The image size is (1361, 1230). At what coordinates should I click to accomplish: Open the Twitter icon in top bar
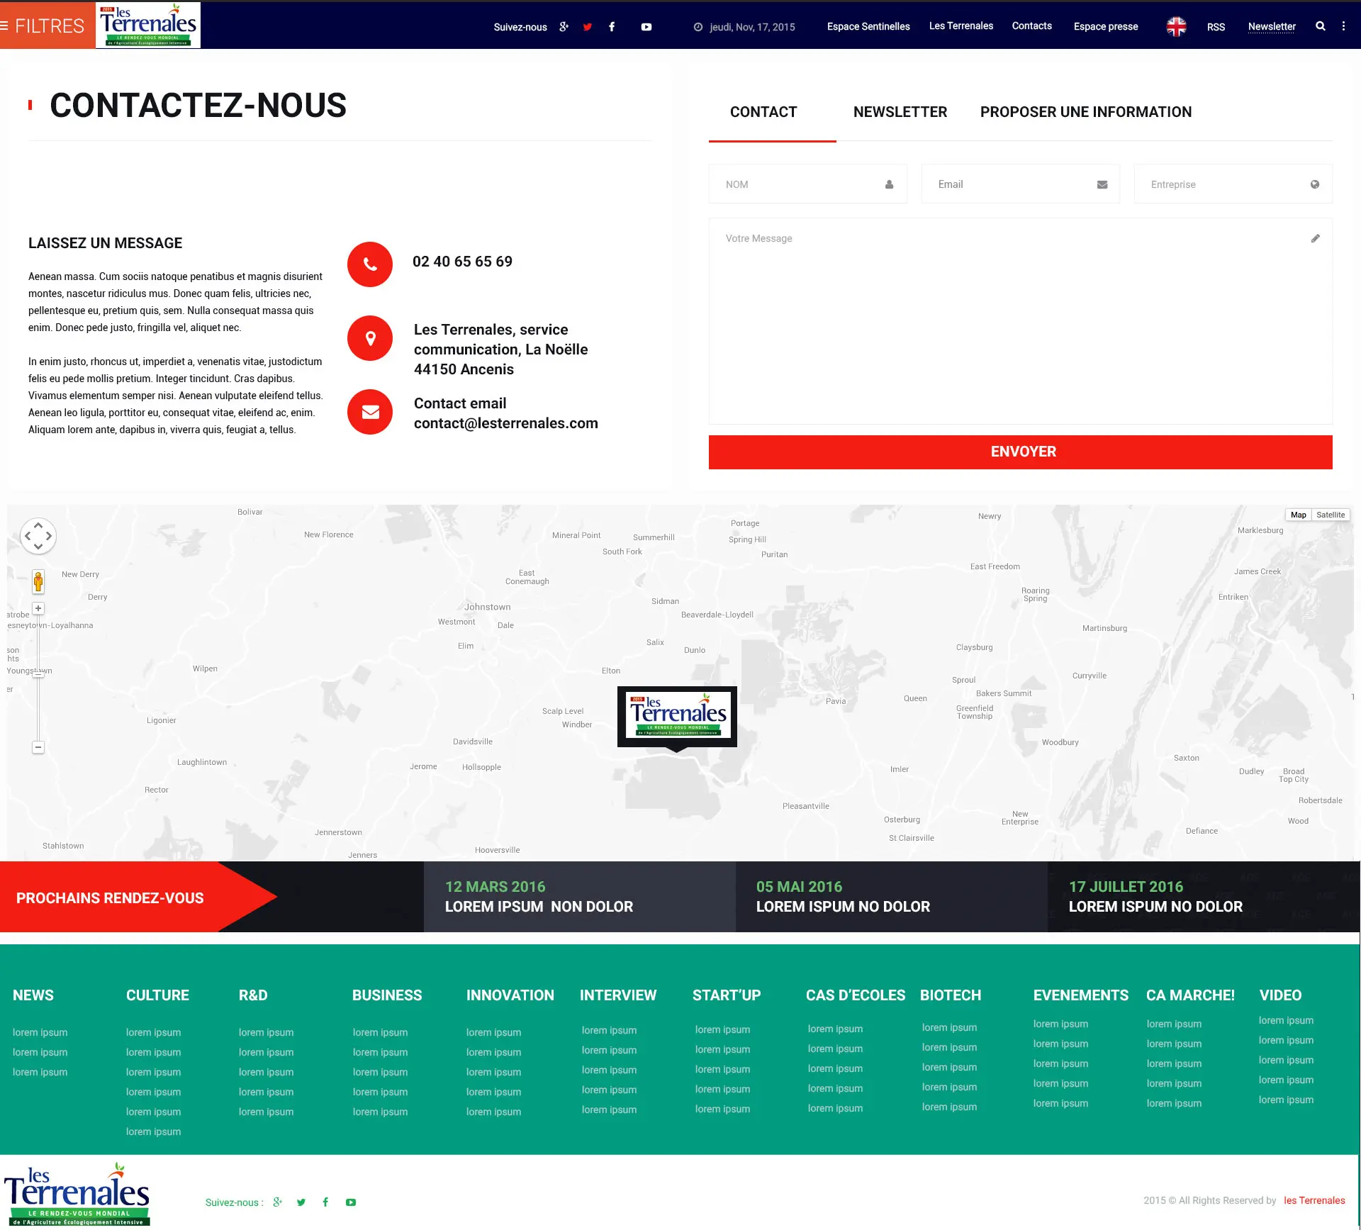[587, 27]
